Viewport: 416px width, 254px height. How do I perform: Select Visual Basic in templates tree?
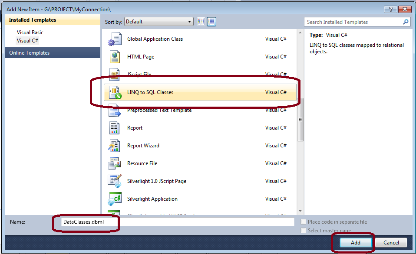(30, 33)
